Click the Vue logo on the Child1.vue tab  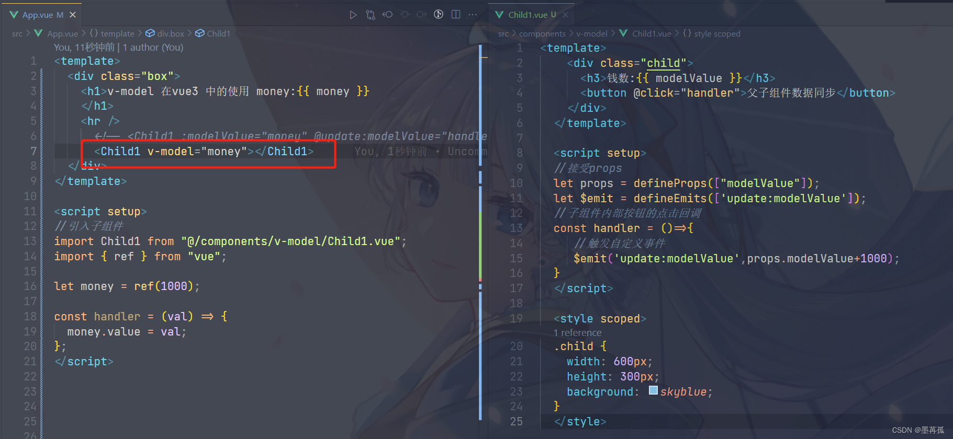500,15
